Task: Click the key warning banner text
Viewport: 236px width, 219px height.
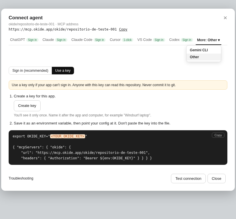Action: (x=94, y=85)
